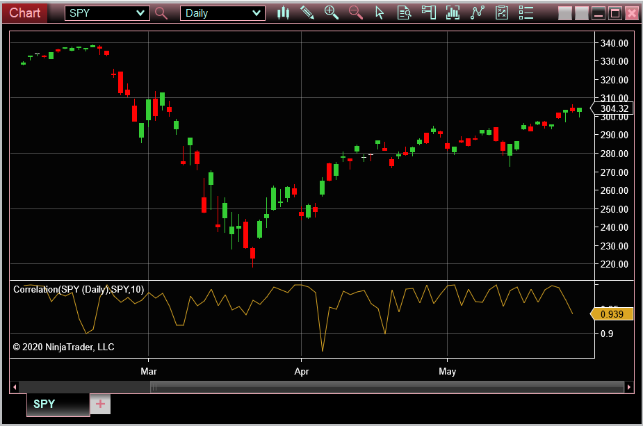Select the zoom out tool
This screenshot has height=426, width=643.
356,12
